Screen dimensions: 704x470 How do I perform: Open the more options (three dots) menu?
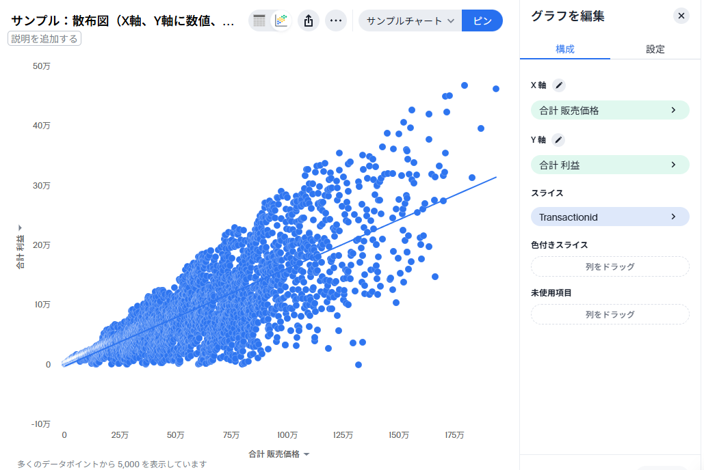coord(335,20)
